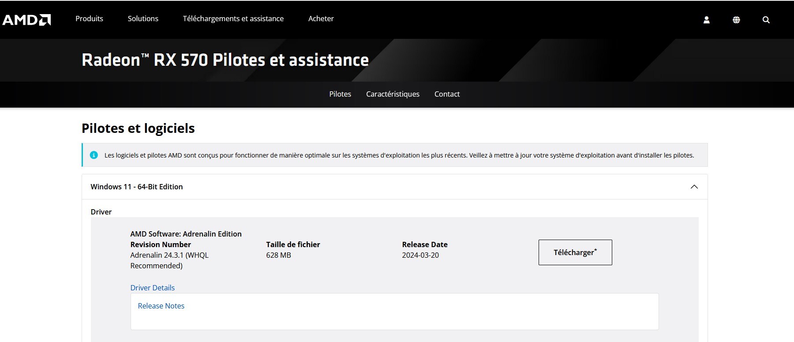794x342 pixels.
Task: Click the Pilotes et logiciels heading
Action: pyautogui.click(x=138, y=128)
